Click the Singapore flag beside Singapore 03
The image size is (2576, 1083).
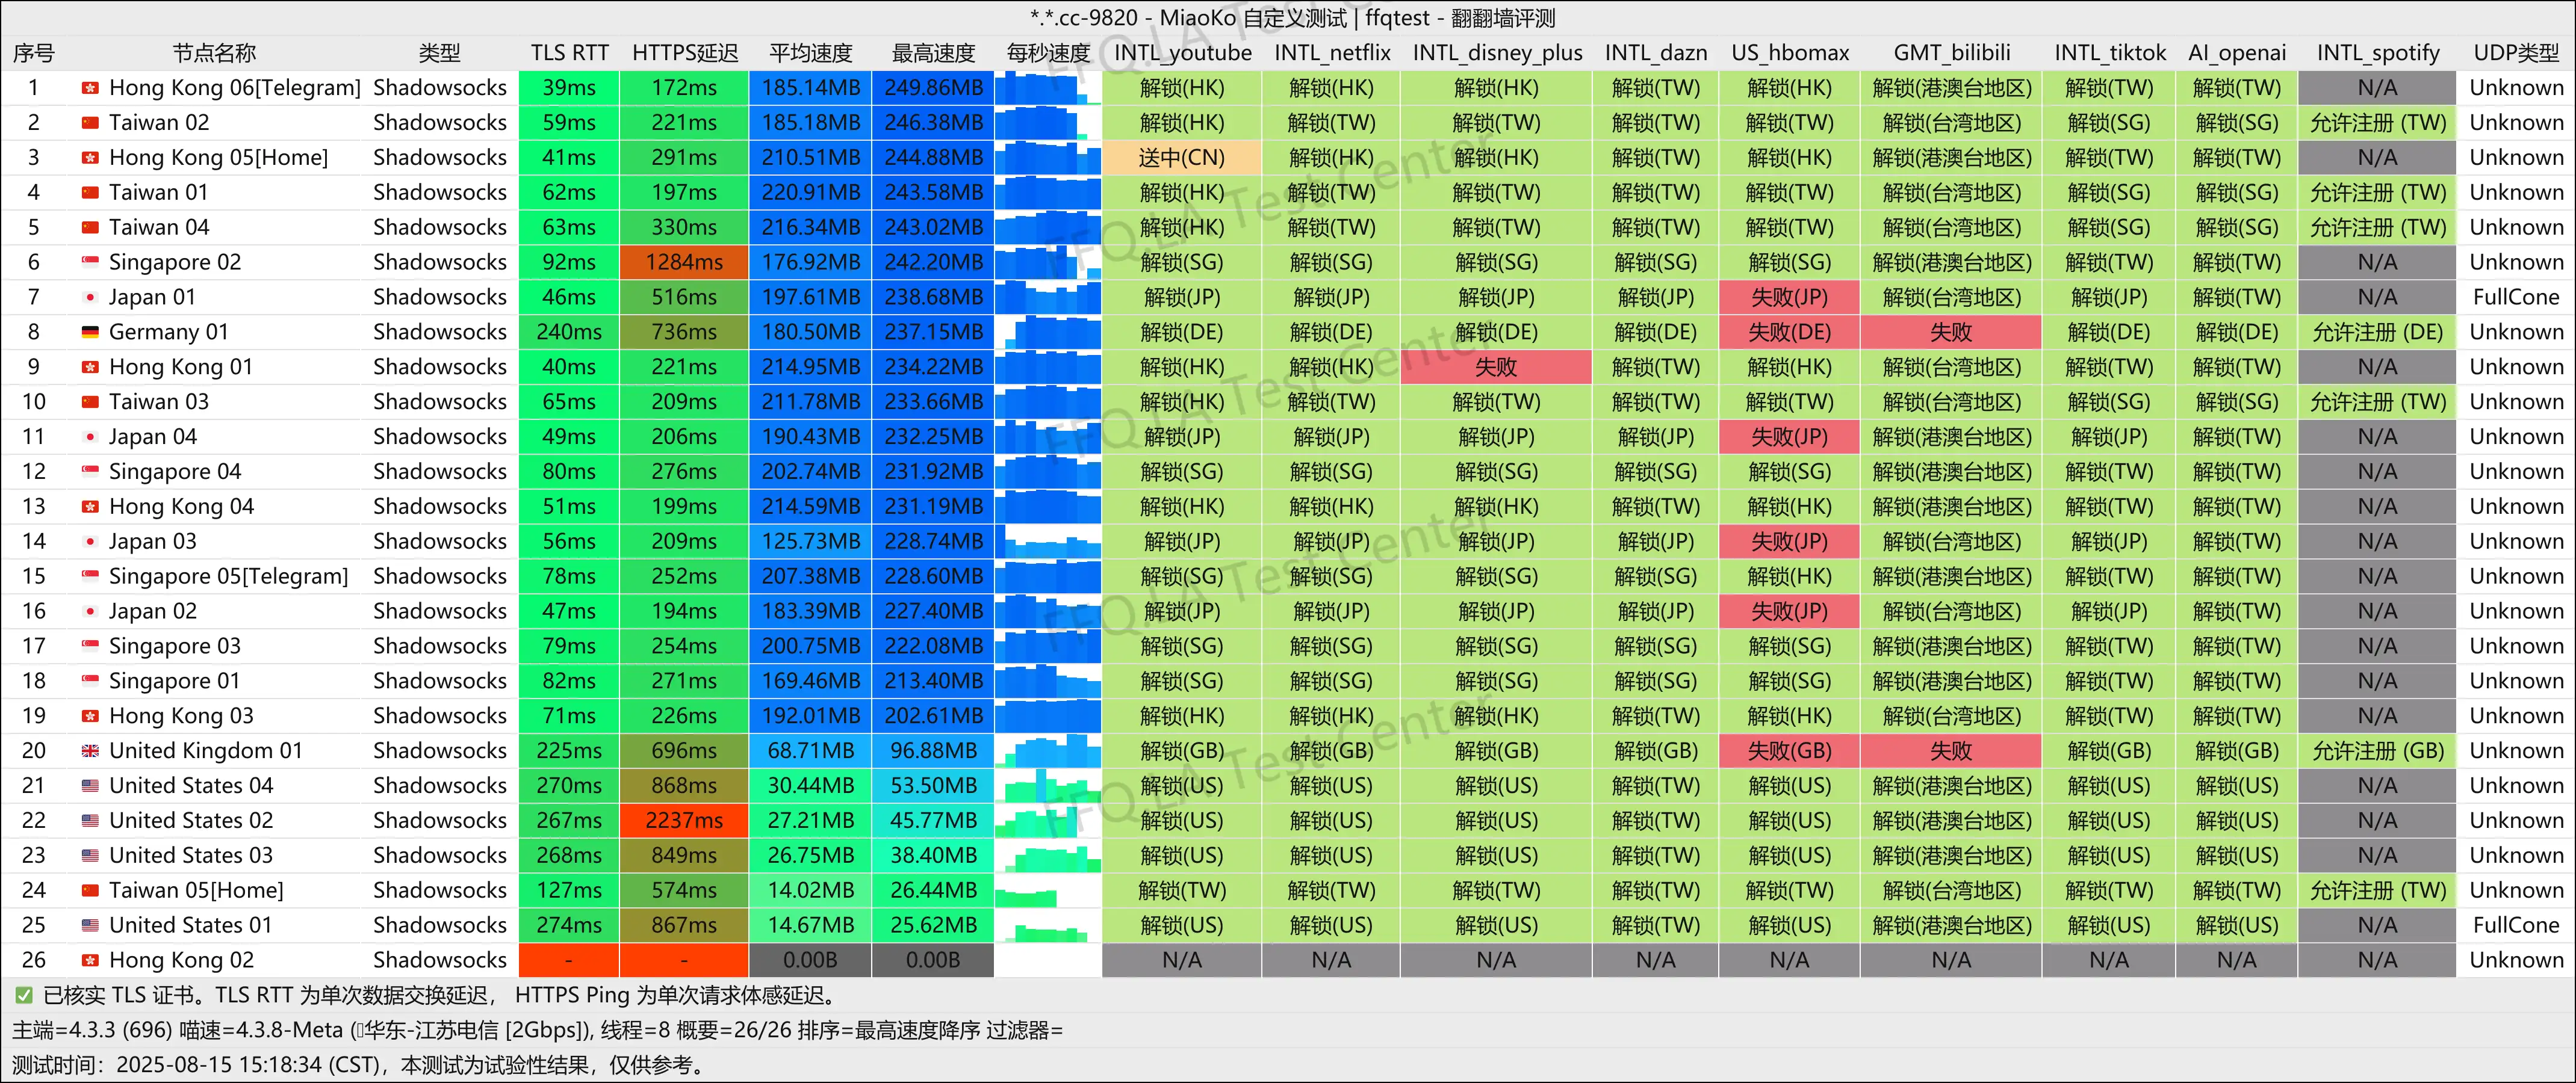(x=90, y=646)
